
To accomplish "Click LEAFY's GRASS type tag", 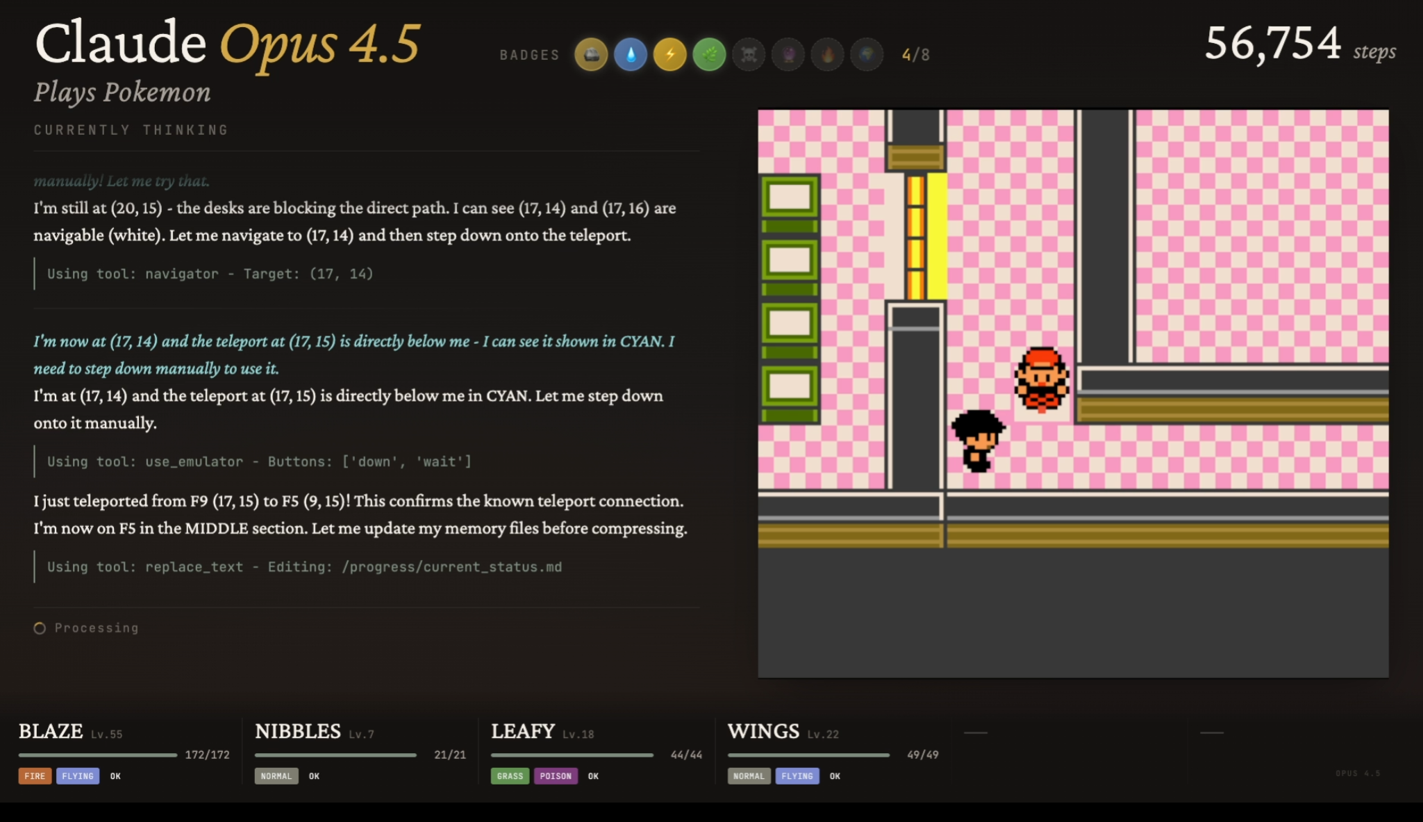I will [510, 776].
